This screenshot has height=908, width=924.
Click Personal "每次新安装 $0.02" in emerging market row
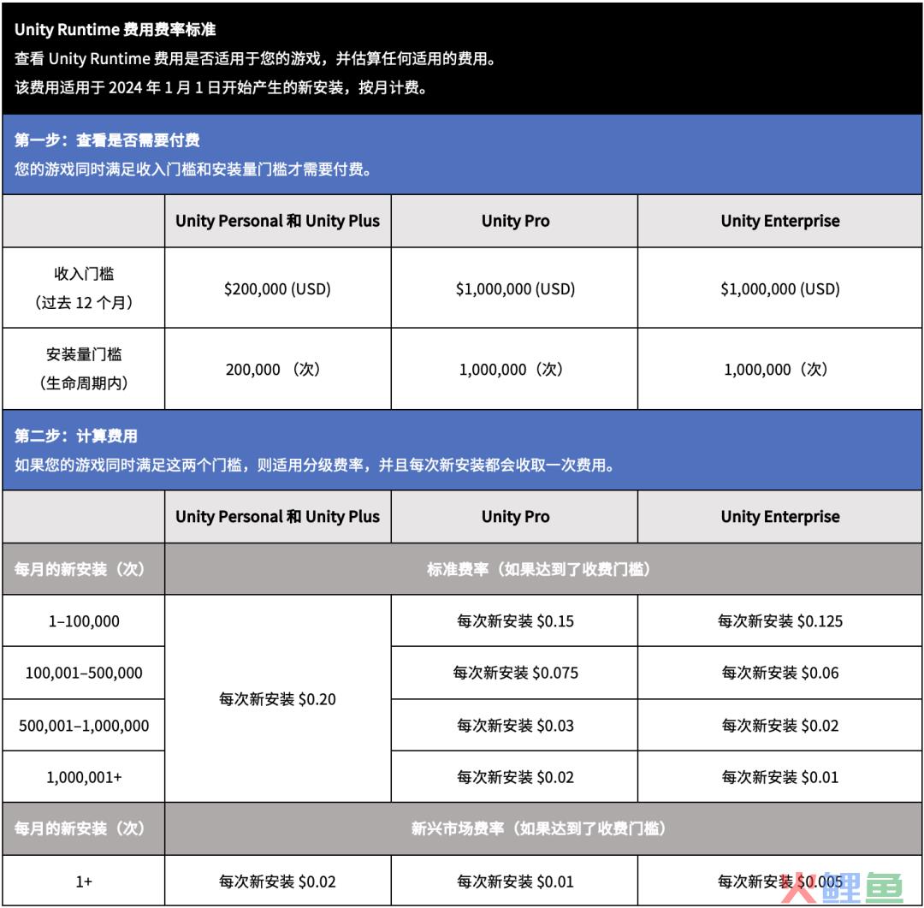coord(277,881)
